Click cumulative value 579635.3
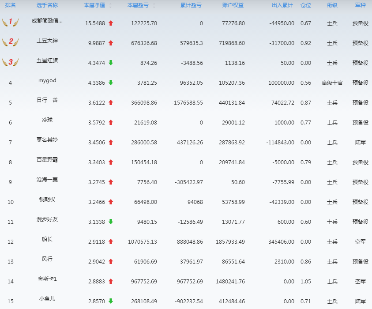 (192, 43)
